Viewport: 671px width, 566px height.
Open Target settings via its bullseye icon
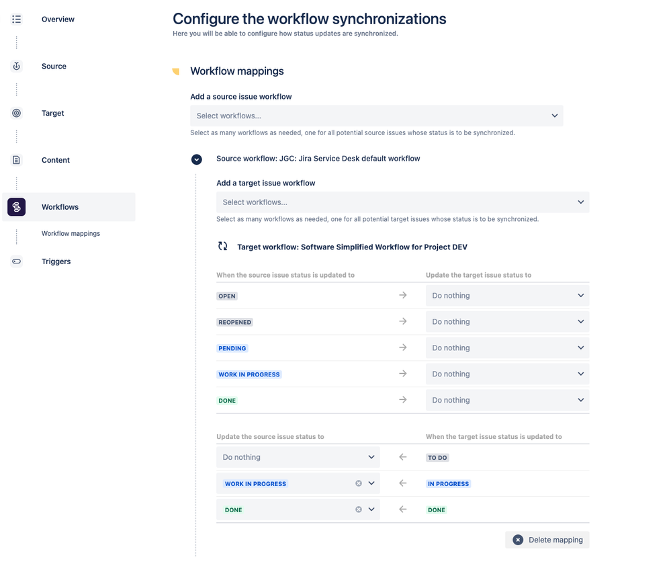16,113
